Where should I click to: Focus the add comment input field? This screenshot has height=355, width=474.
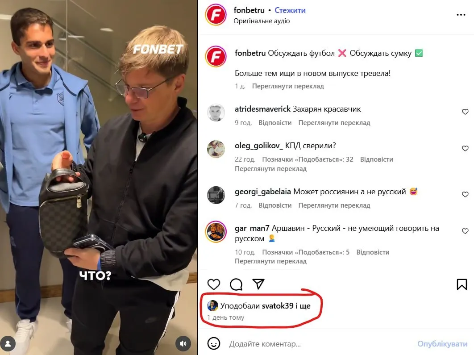(320, 344)
